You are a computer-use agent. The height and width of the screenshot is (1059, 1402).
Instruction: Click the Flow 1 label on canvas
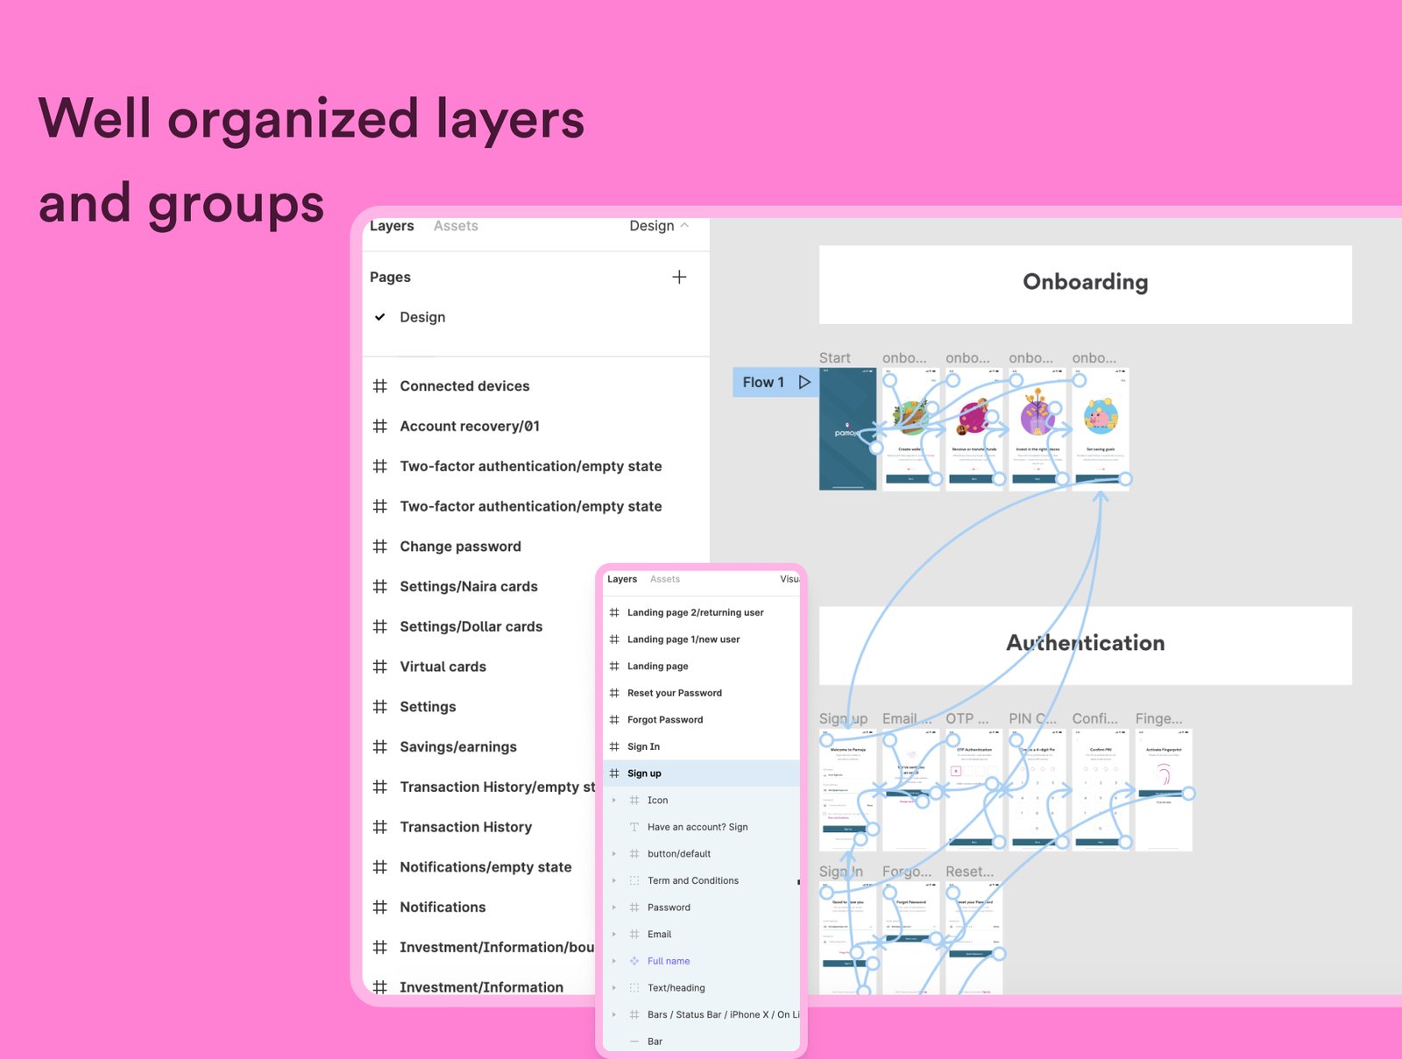click(x=763, y=382)
